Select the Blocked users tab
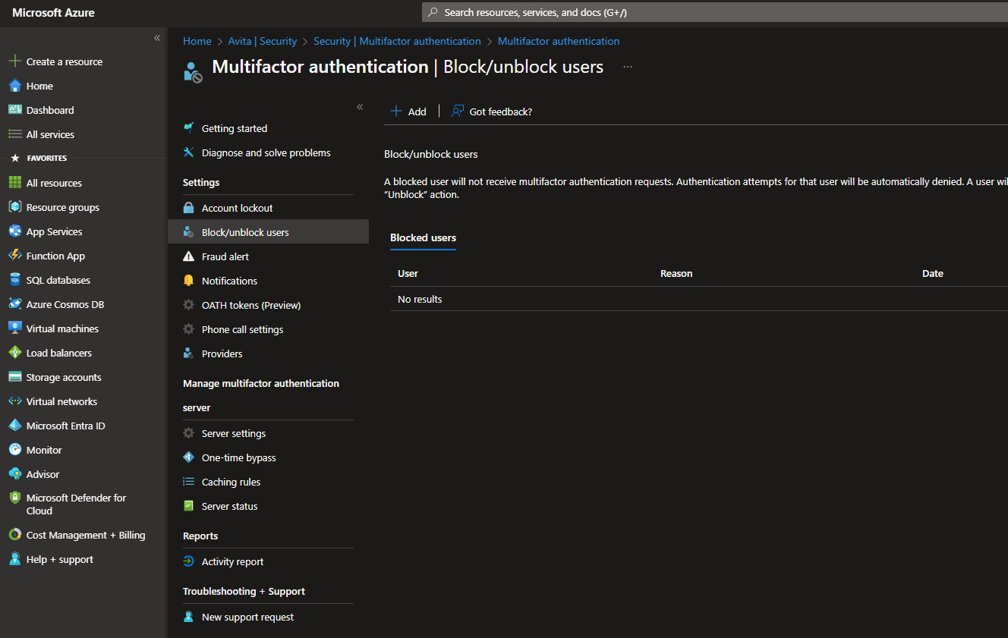Screen dimensions: 1008x638 tap(423, 238)
